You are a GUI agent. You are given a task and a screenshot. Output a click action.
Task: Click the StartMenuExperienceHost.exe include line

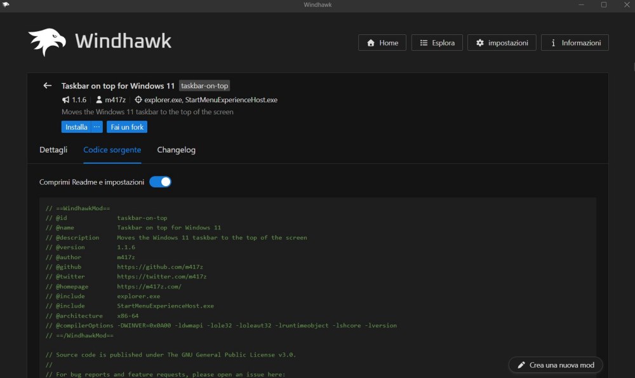click(130, 306)
